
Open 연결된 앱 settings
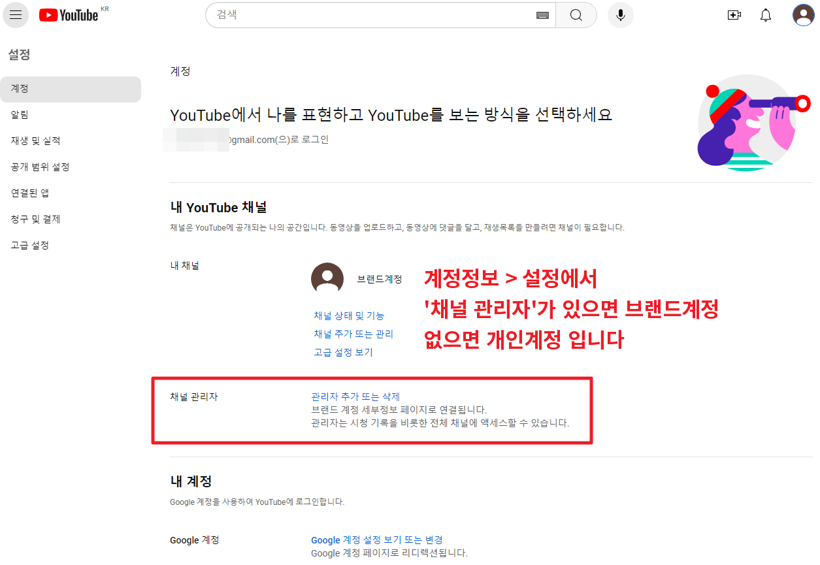point(71,193)
